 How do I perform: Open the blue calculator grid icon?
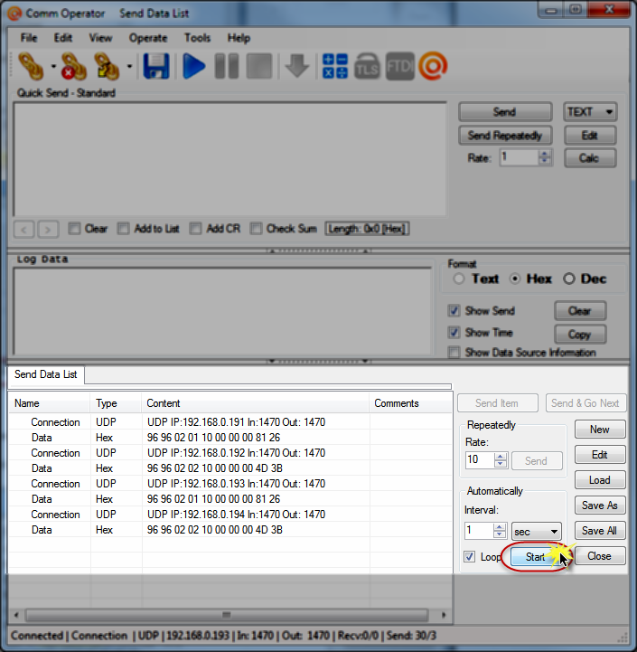[x=335, y=67]
